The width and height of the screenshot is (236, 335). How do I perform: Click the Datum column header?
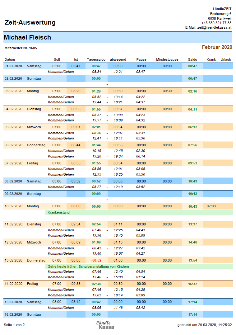10,59
